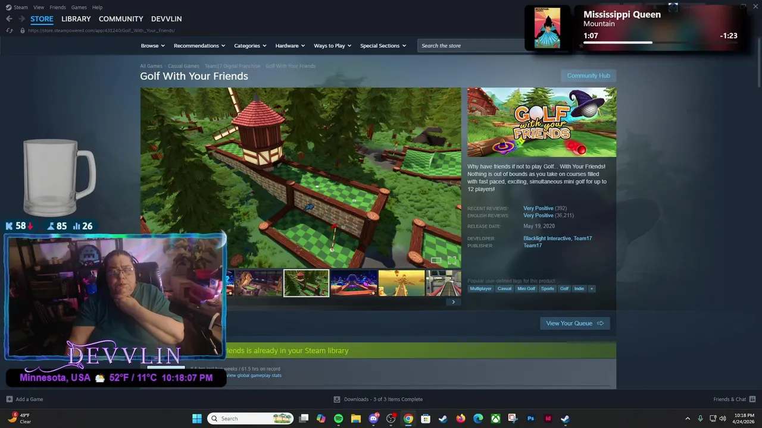
Task: Open the Windows Start menu
Action: [197, 418]
